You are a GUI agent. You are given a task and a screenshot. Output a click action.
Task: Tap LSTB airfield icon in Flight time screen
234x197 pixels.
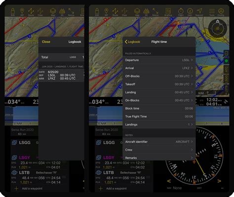pyautogui.click(x=99, y=173)
